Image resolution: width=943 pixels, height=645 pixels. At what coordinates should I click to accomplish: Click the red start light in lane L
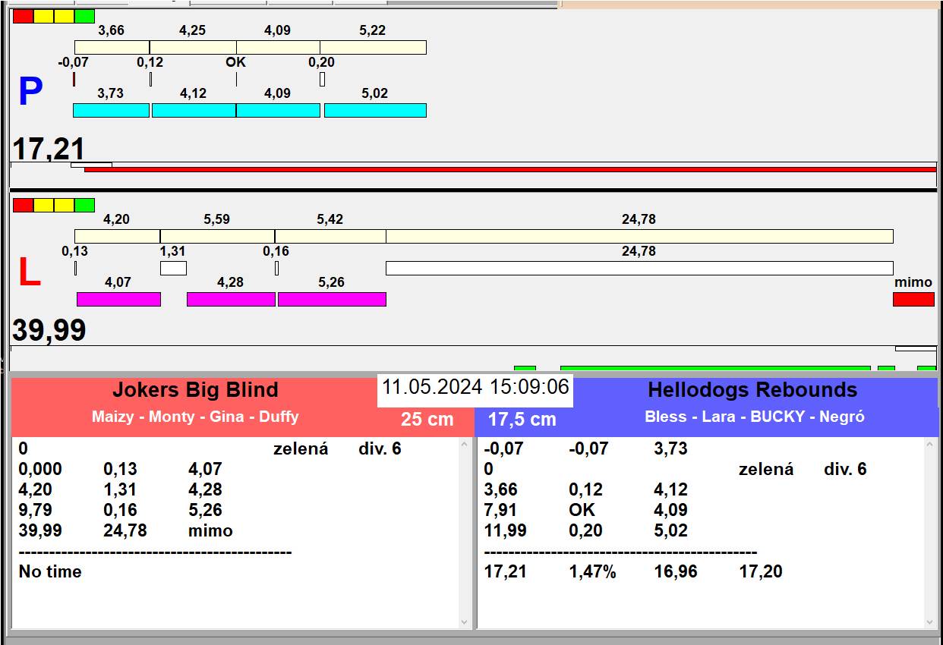coord(23,205)
